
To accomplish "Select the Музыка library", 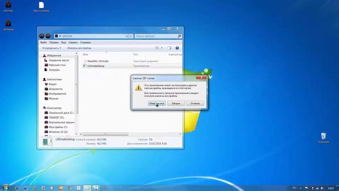I will (x=53, y=99).
